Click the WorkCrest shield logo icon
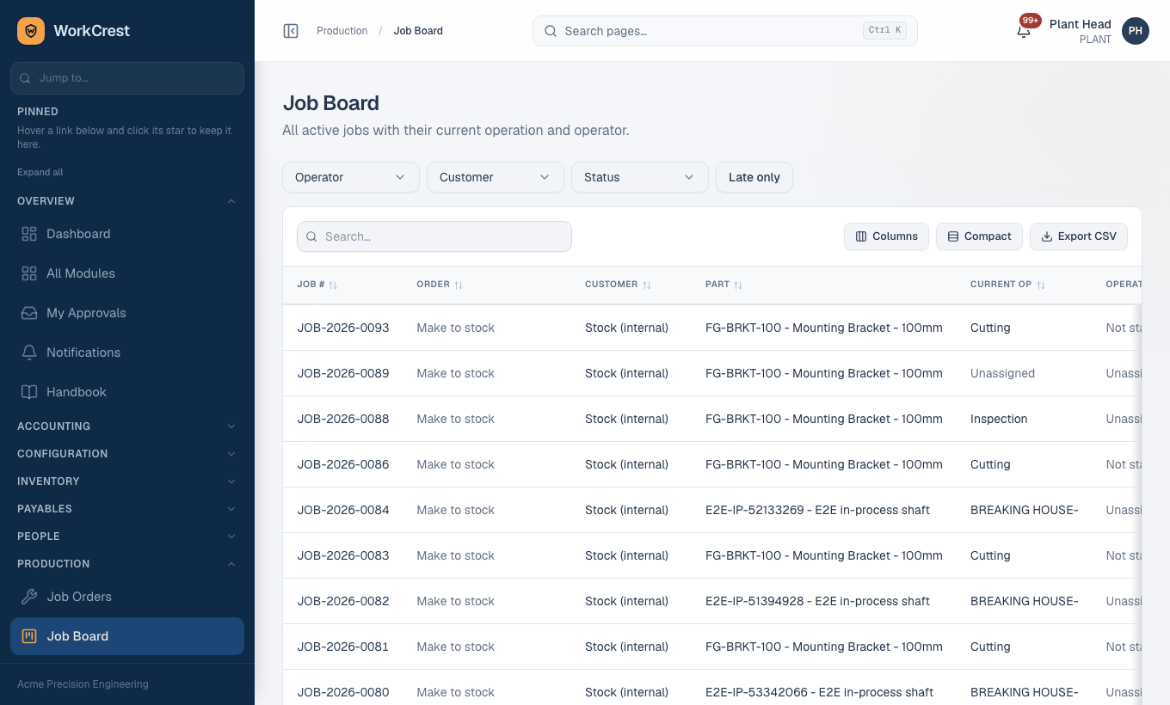 point(31,31)
